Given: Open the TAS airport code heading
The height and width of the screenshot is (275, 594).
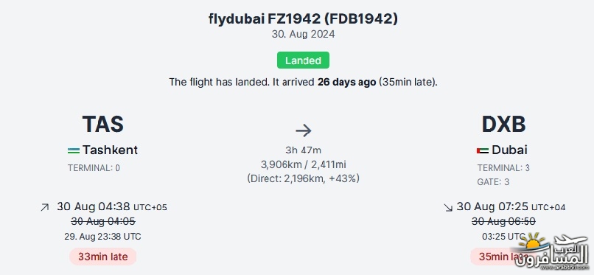Looking at the screenshot, I should (103, 124).
